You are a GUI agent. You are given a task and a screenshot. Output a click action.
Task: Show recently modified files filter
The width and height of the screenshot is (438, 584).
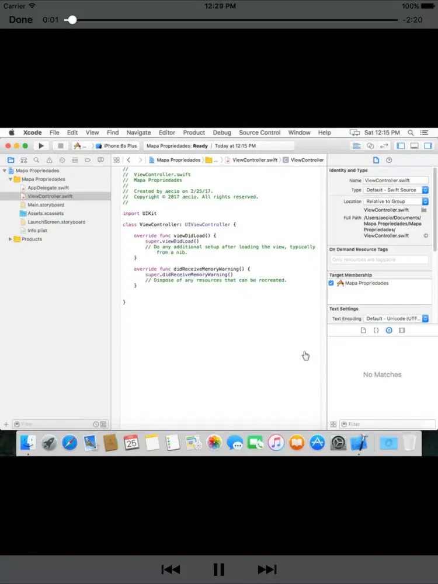pos(96,424)
